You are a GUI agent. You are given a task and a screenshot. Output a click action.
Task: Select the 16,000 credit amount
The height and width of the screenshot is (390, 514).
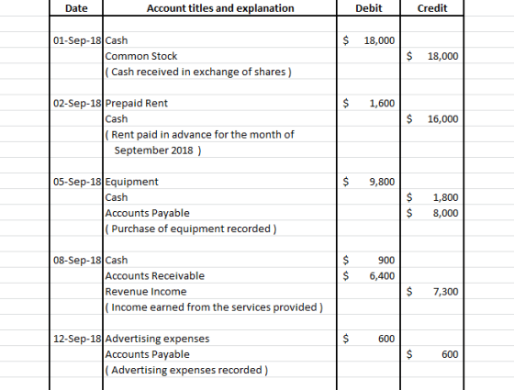pos(442,119)
